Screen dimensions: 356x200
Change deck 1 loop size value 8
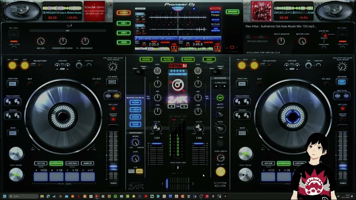pyautogui.click(x=174, y=48)
